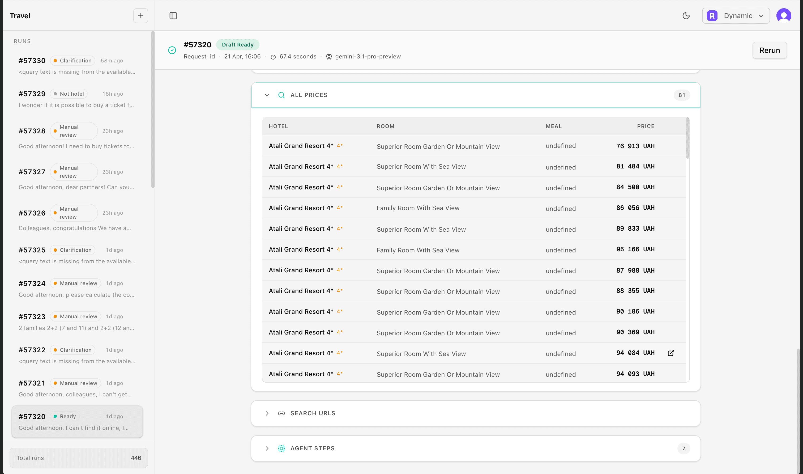
Task: Open the external link icon next to 94 084 UAH
Action: coord(670,353)
